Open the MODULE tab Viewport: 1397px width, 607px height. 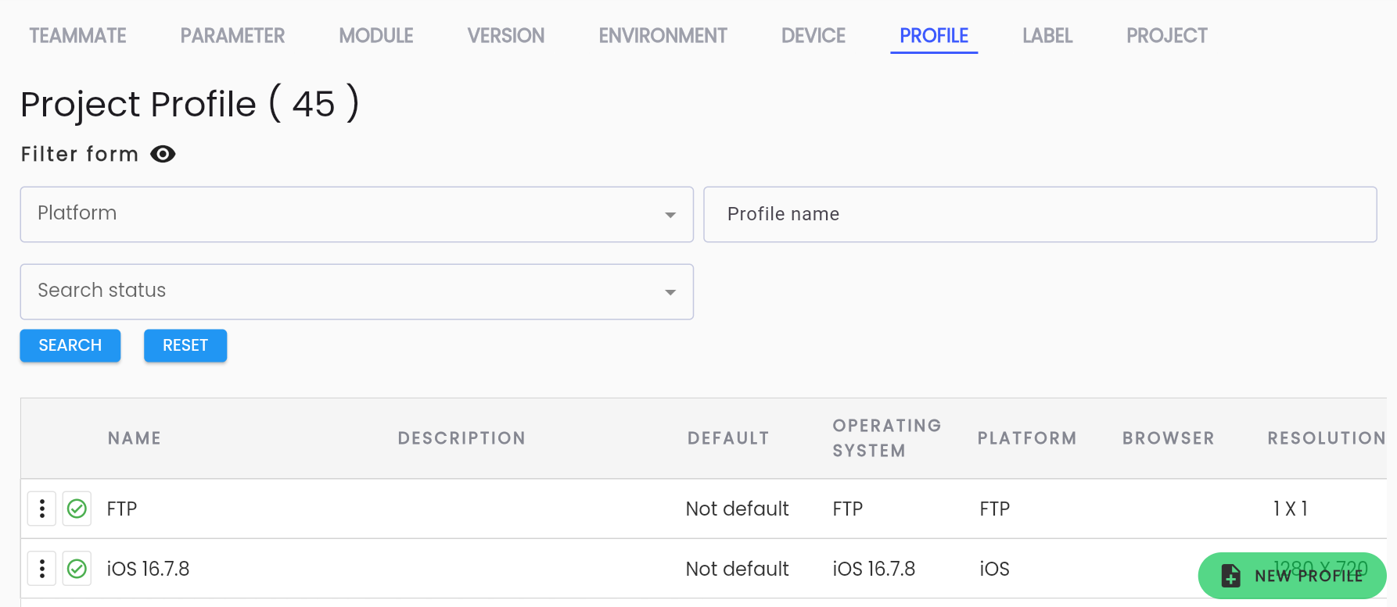point(376,36)
